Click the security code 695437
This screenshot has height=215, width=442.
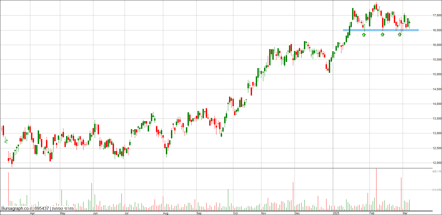[42, 208]
